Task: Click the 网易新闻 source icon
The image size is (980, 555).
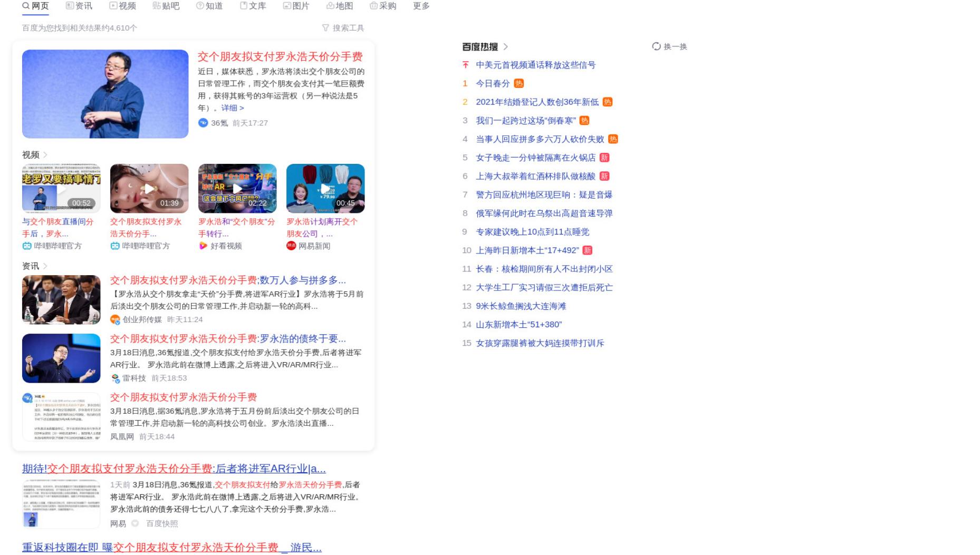Action: click(291, 246)
